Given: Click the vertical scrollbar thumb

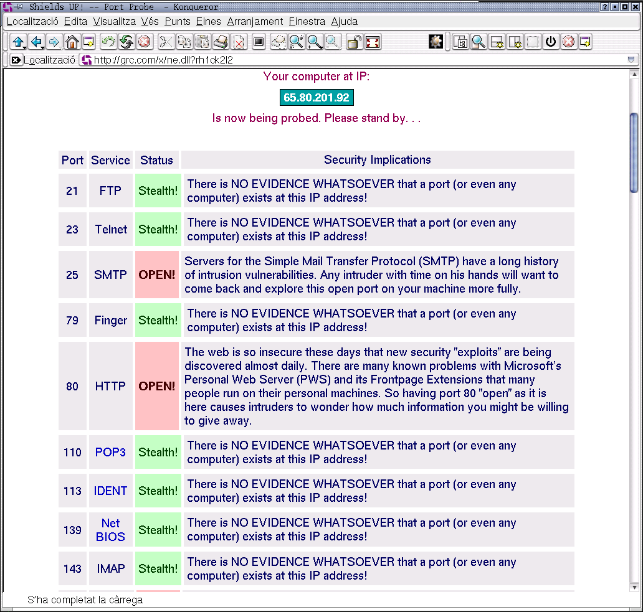Looking at the screenshot, I should point(634,151).
